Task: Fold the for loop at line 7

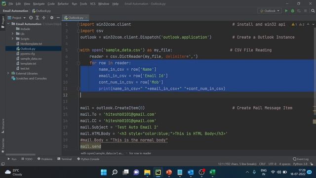Action: coord(79,63)
